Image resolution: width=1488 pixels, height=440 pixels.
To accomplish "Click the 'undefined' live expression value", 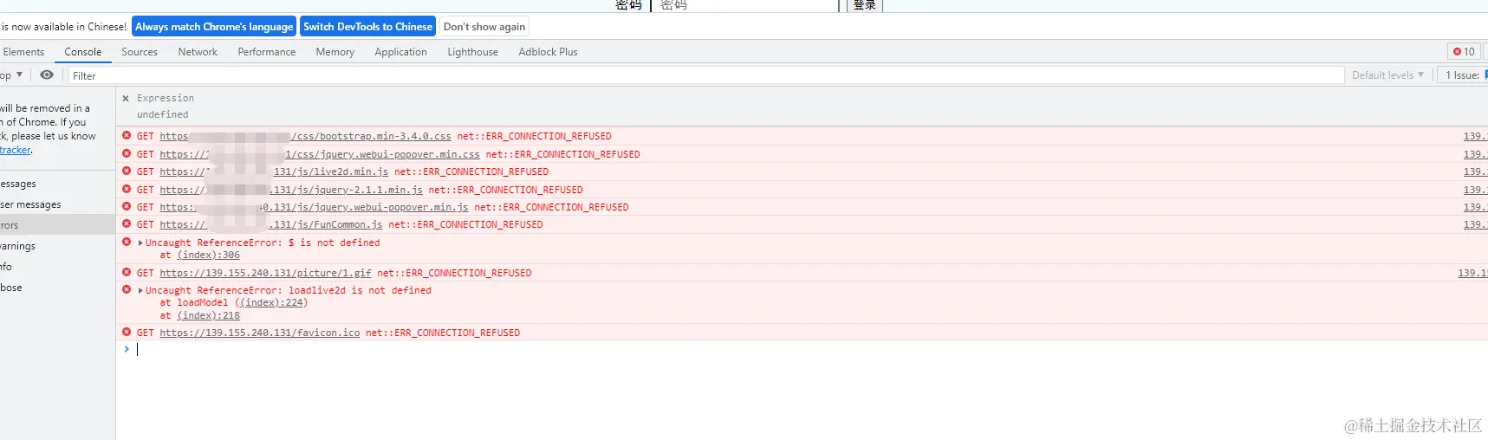I will (x=162, y=114).
